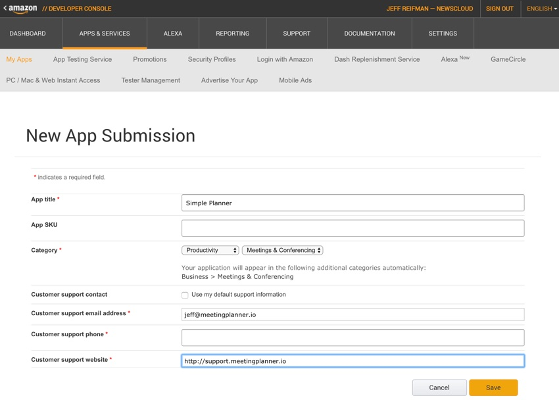Screen dimensions: 559x400
Task: Click the New App Submission heading
Action: [110, 136]
